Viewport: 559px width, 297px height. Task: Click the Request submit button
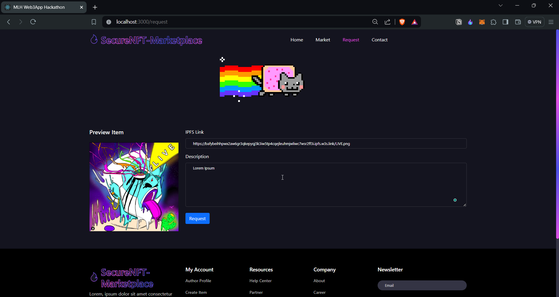197,218
